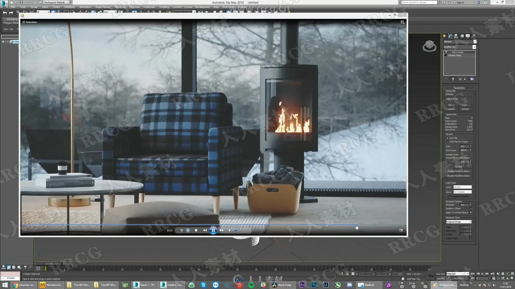This screenshot has width=515, height=289.
Task: Open the Graph Editors menu
Action: pyautogui.click(x=102, y=7)
